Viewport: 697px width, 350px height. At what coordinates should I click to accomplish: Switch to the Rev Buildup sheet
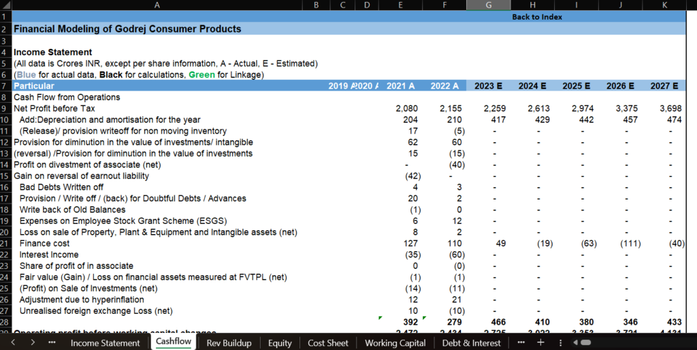[229, 343]
